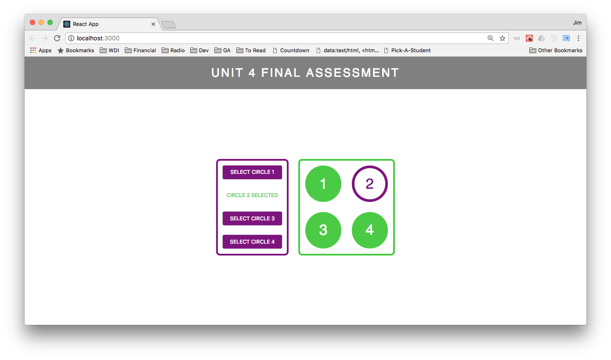Image resolution: width=611 pixels, height=360 pixels.
Task: Click green circle number 3
Action: point(323,230)
